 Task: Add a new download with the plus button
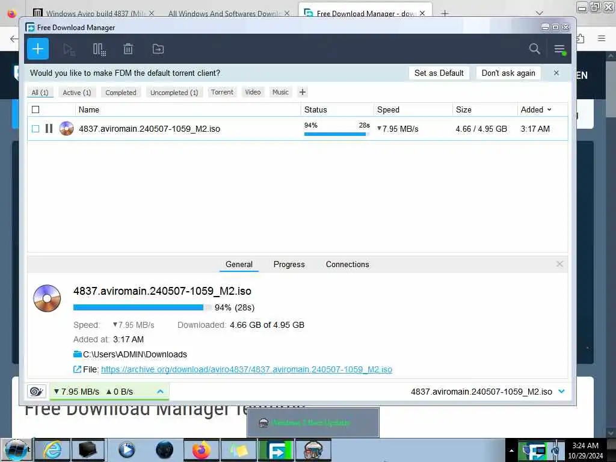[38, 49]
